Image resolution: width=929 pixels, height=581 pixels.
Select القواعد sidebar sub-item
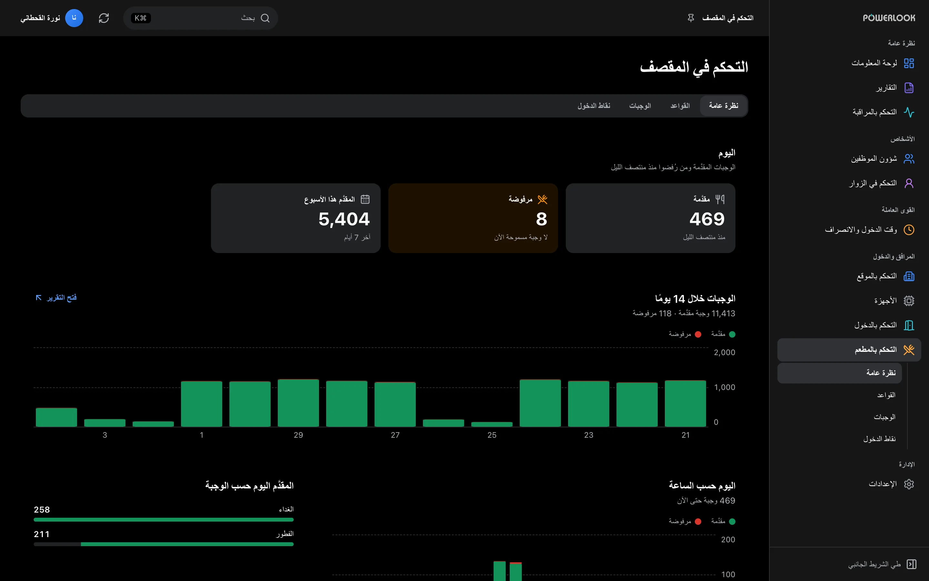click(x=840, y=395)
